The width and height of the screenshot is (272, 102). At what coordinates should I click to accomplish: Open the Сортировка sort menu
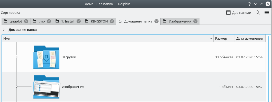11,13
